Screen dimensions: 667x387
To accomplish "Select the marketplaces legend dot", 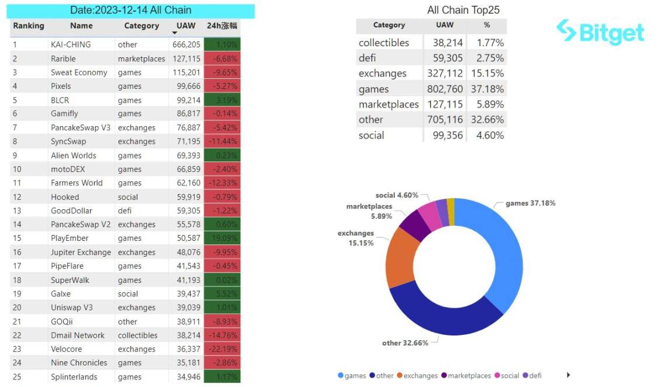I will coord(444,375).
